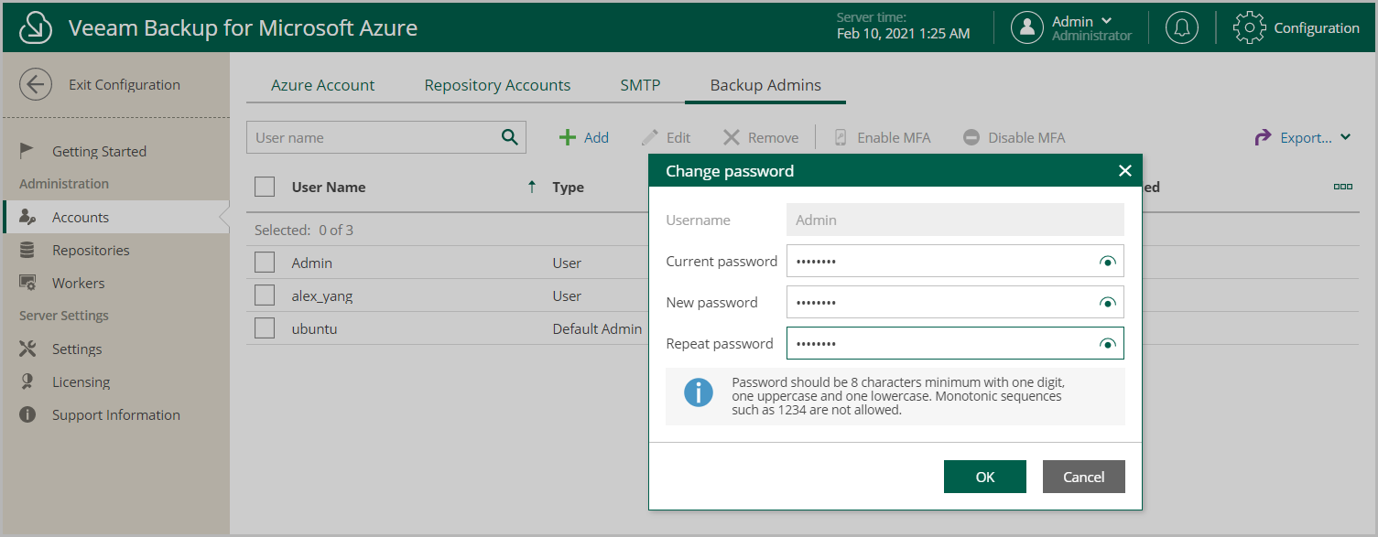Click the green plus Add icon
The image size is (1378, 537).
coord(568,137)
